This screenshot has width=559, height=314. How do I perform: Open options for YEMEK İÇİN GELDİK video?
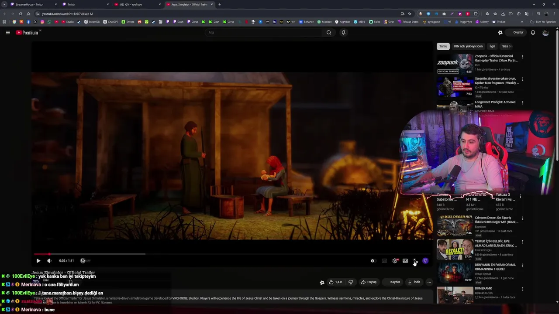pos(522,242)
